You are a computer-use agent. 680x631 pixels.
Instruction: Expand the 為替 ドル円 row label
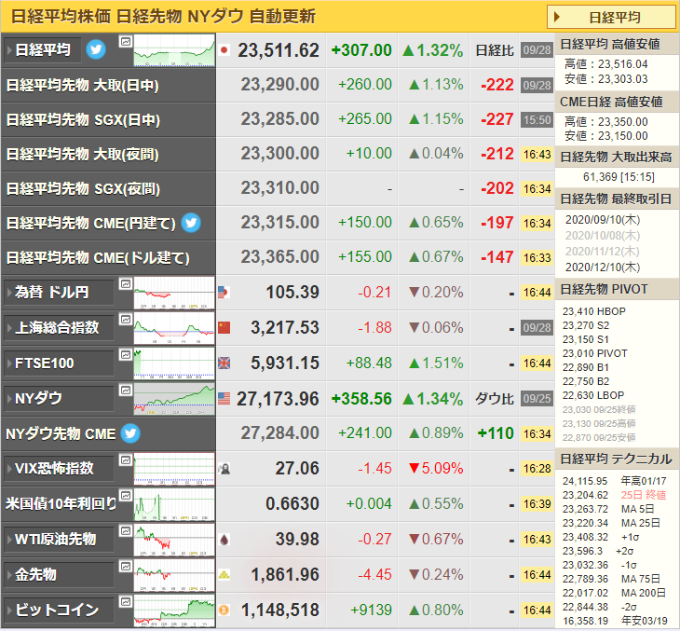[59, 292]
